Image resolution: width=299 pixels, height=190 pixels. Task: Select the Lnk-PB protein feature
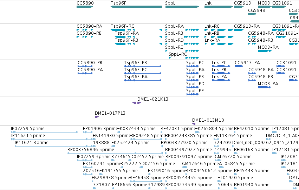tap(221, 73)
